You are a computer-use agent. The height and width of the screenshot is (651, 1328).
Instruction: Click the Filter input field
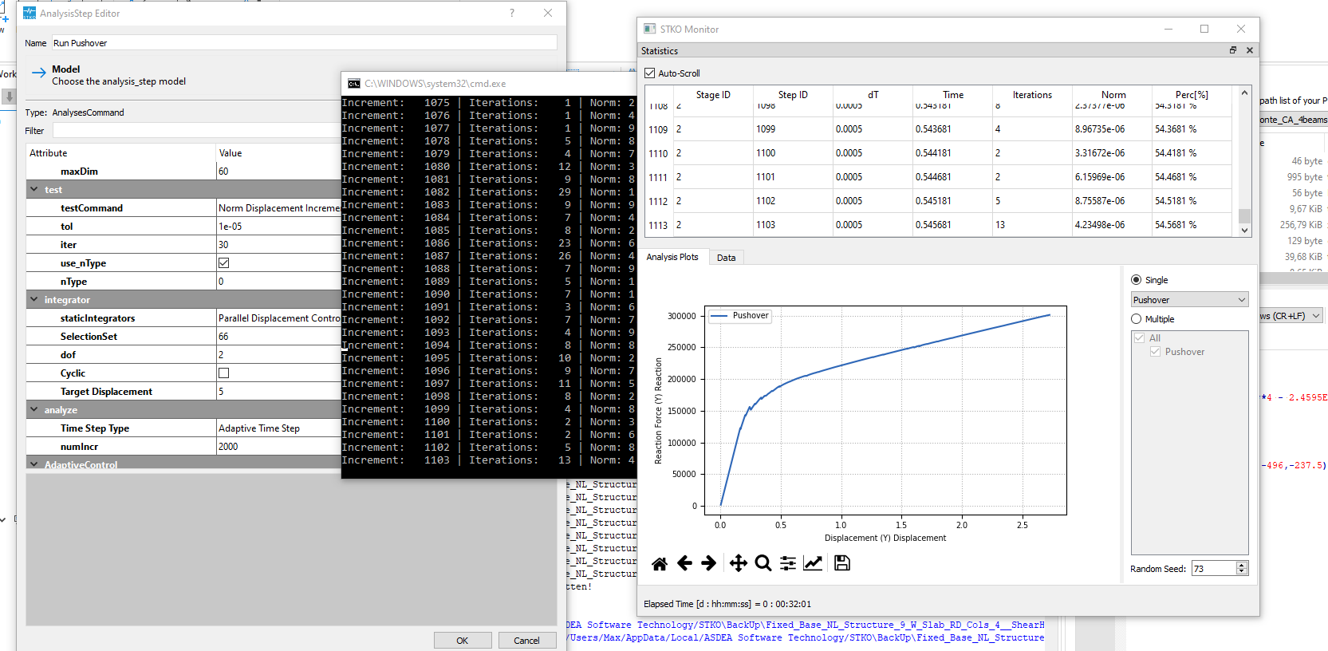(196, 130)
